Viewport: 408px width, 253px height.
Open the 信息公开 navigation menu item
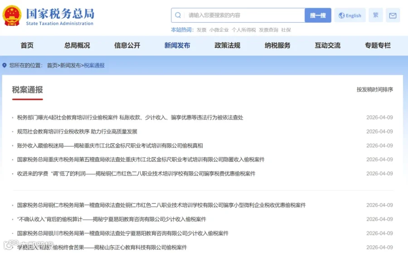pyautogui.click(x=127, y=45)
